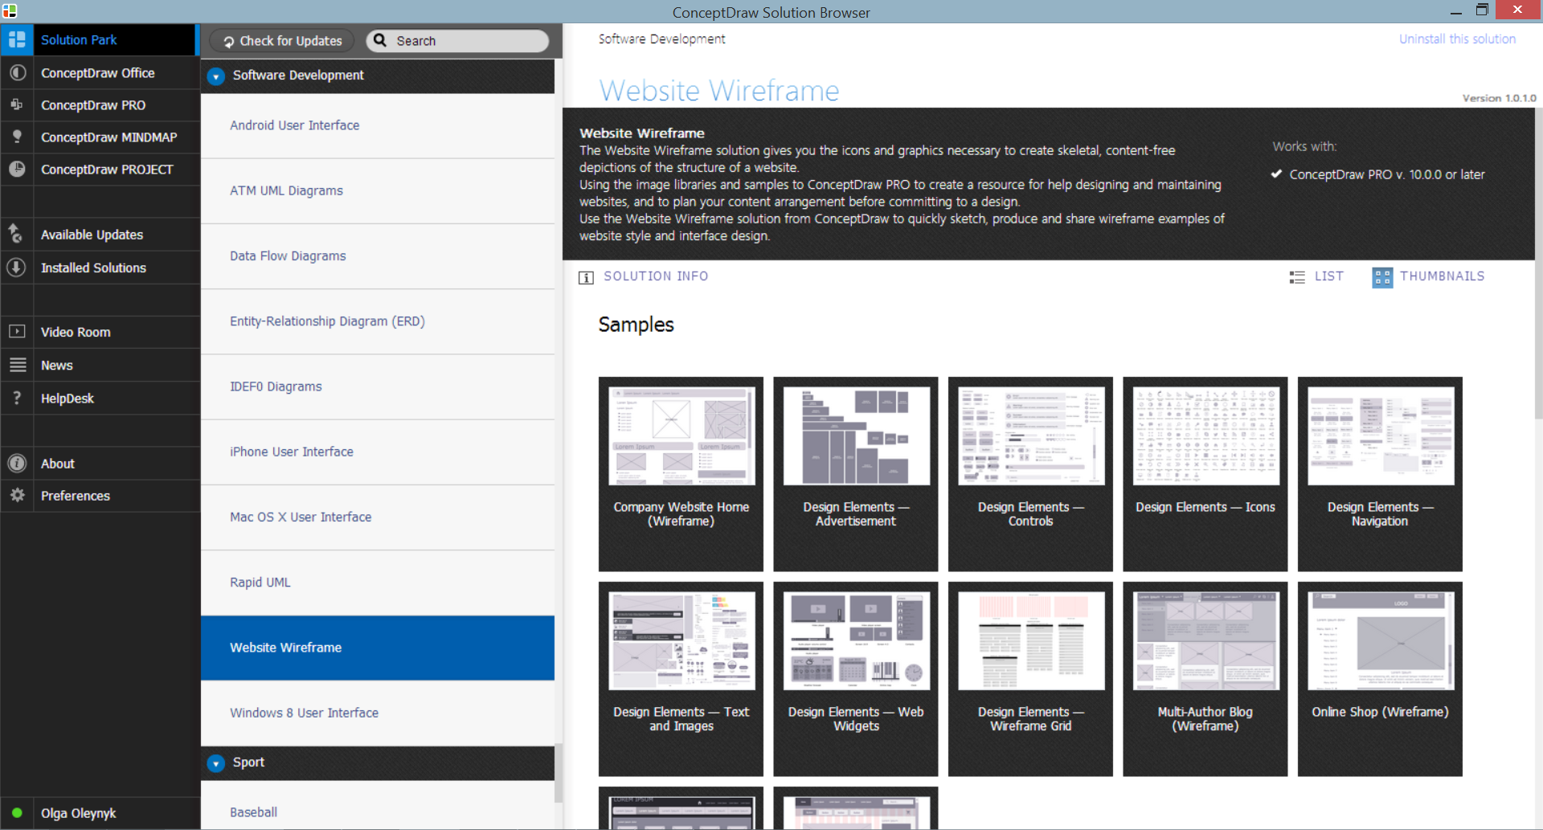
Task: Click Check for Updates button
Action: click(282, 41)
